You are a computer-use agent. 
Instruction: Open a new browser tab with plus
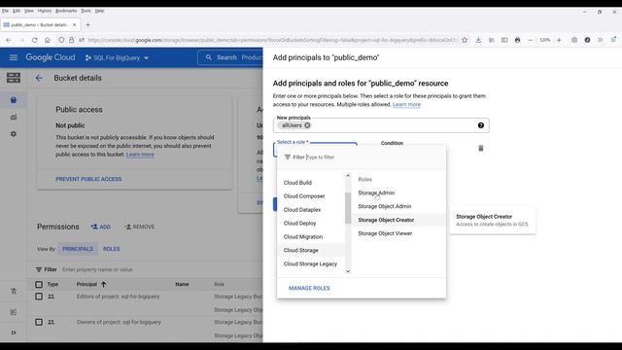coord(88,25)
